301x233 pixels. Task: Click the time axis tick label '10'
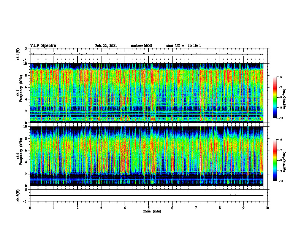[267, 208]
